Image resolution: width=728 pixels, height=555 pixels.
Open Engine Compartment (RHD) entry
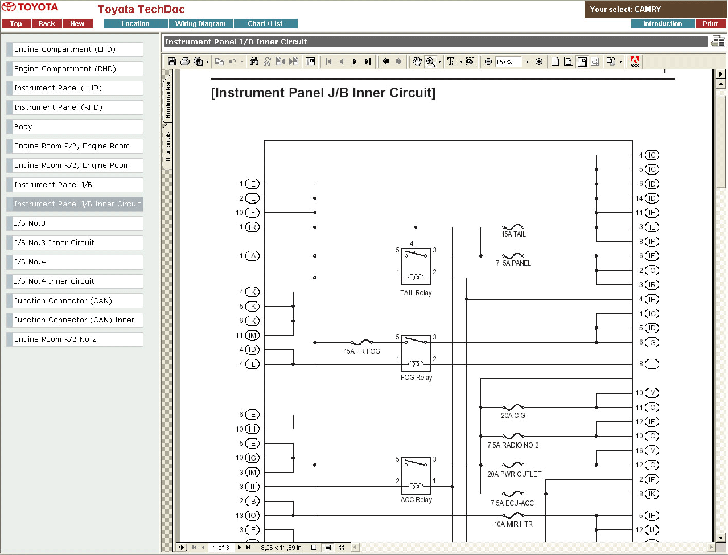click(75, 69)
